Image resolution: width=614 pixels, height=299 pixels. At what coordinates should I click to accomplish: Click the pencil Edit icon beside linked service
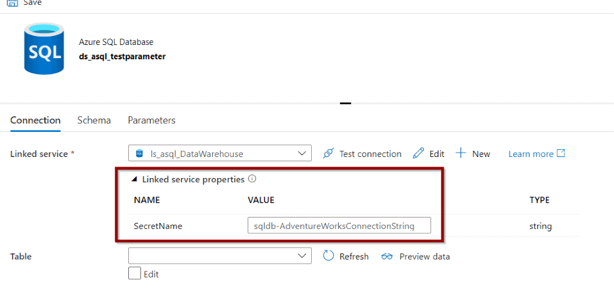click(419, 154)
